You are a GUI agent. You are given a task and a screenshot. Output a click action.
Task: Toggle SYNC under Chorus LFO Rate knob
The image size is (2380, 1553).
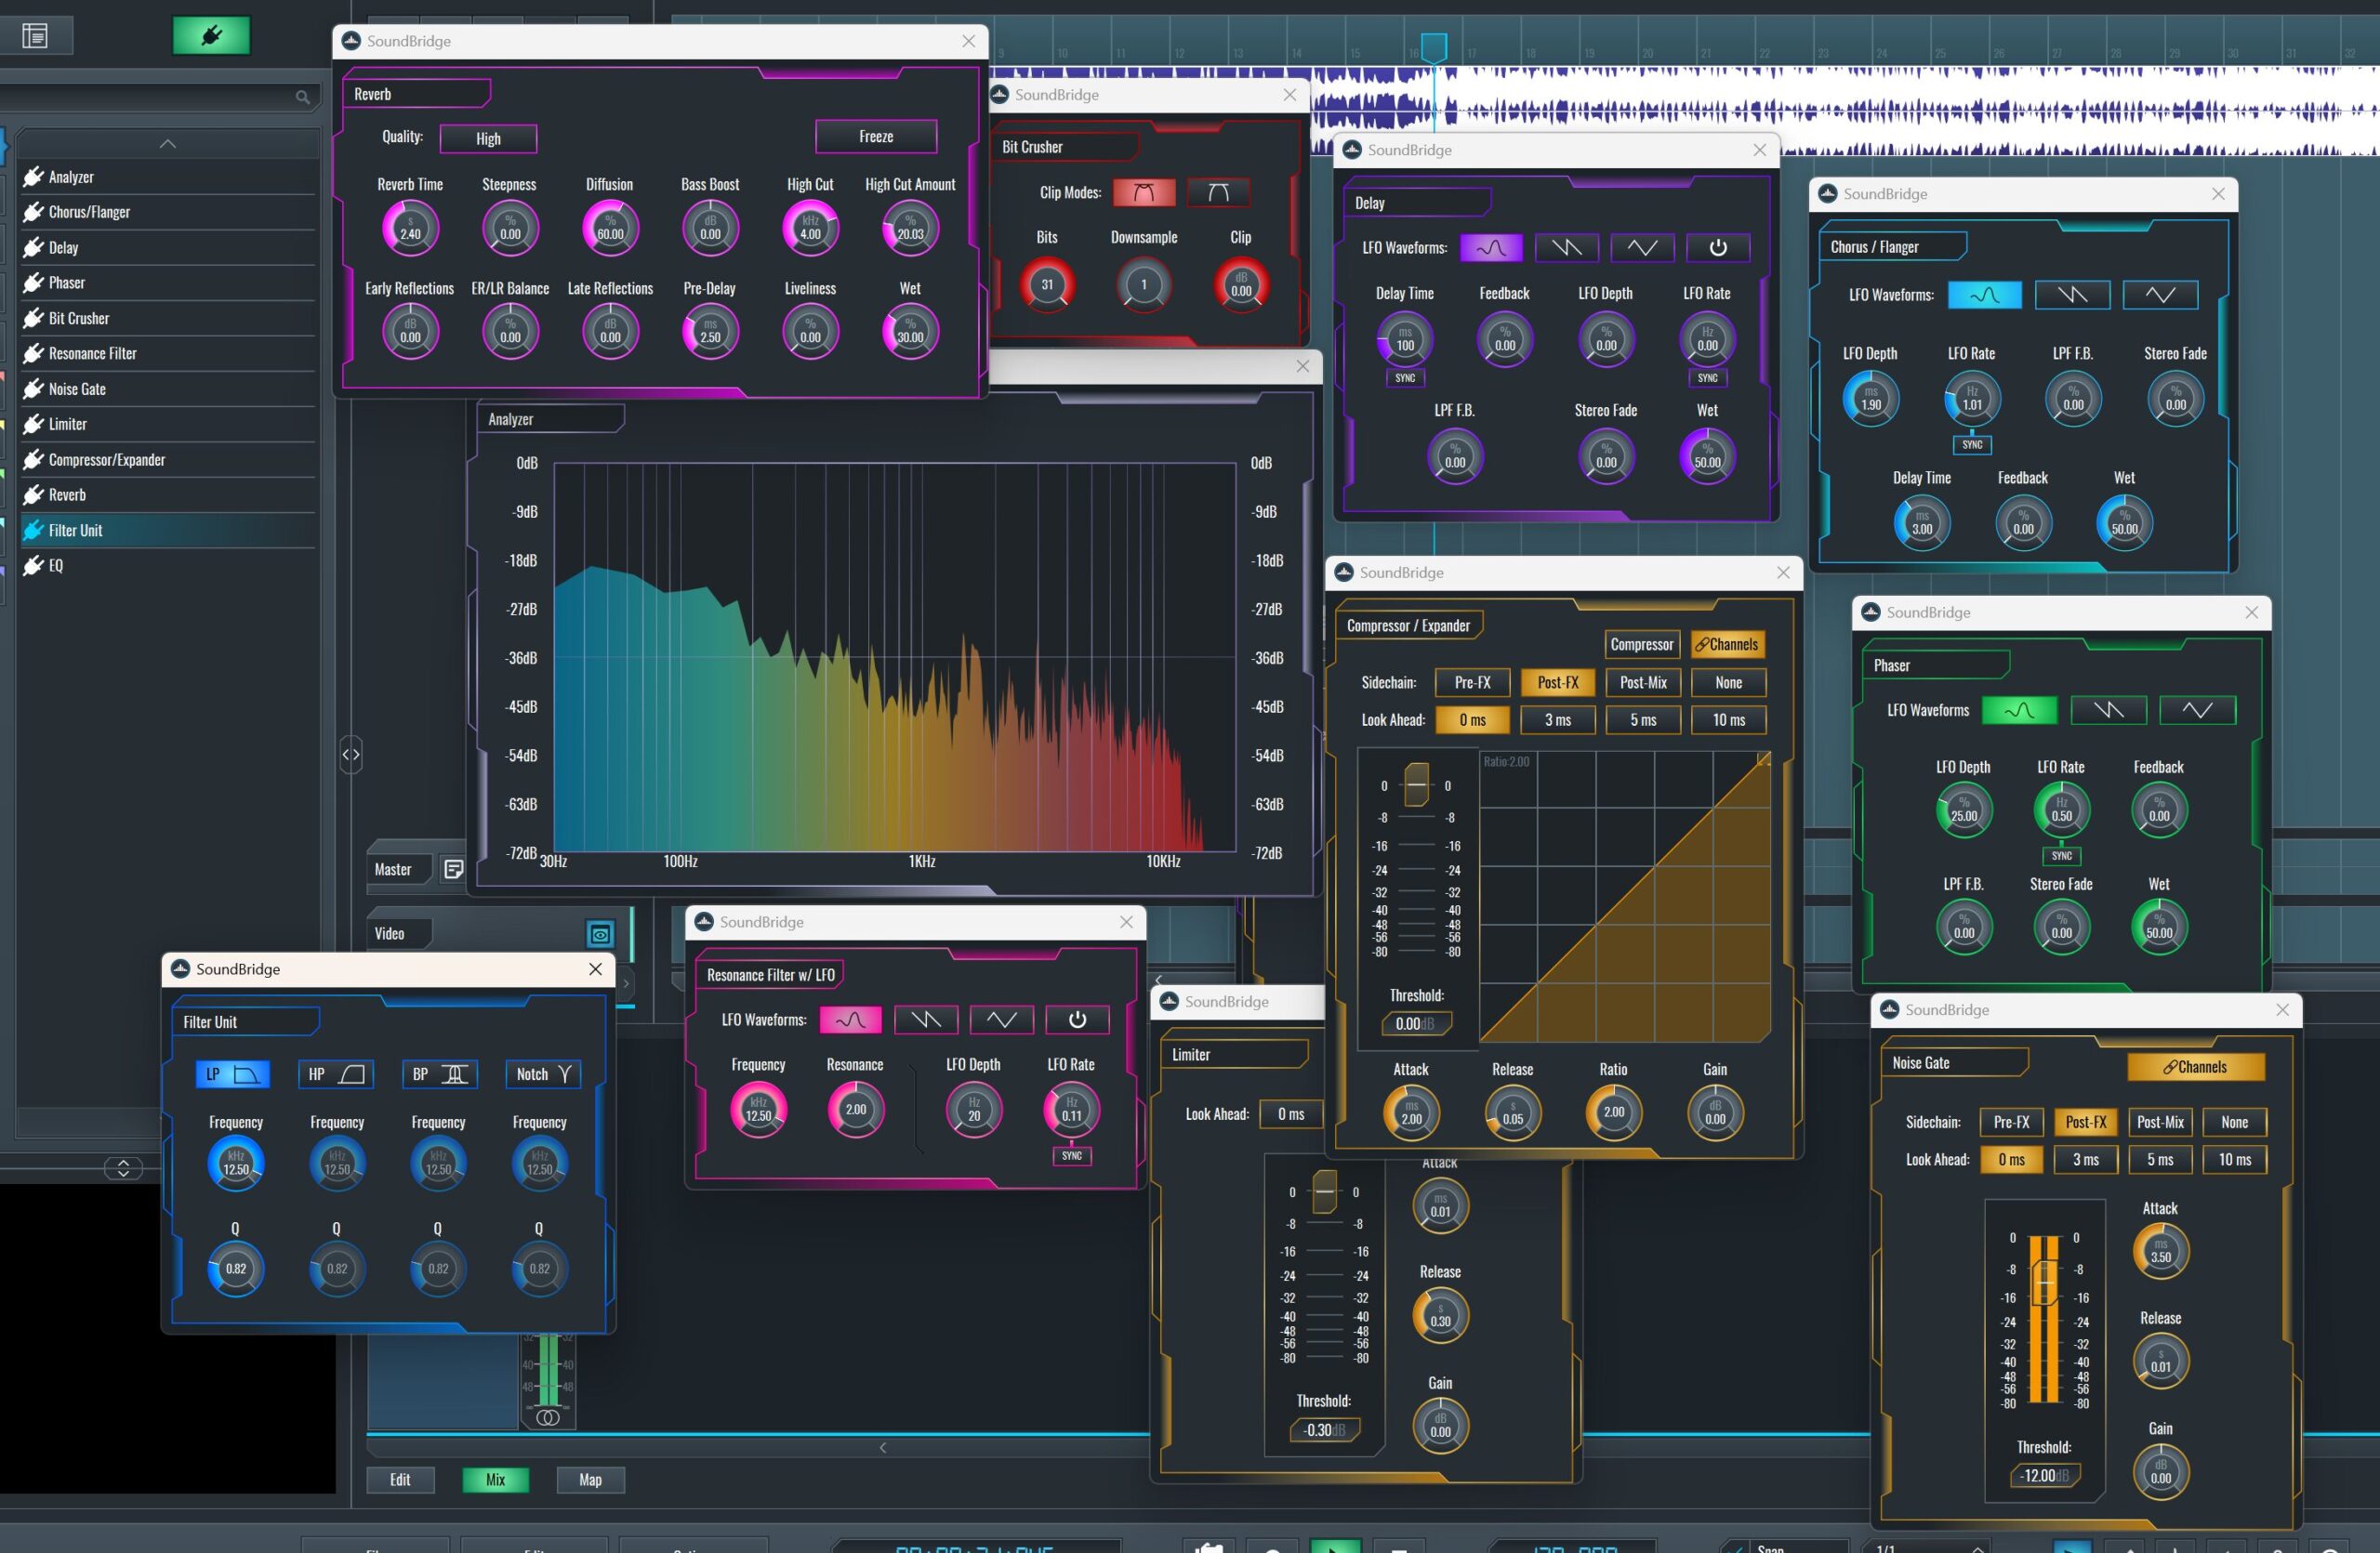[1972, 445]
